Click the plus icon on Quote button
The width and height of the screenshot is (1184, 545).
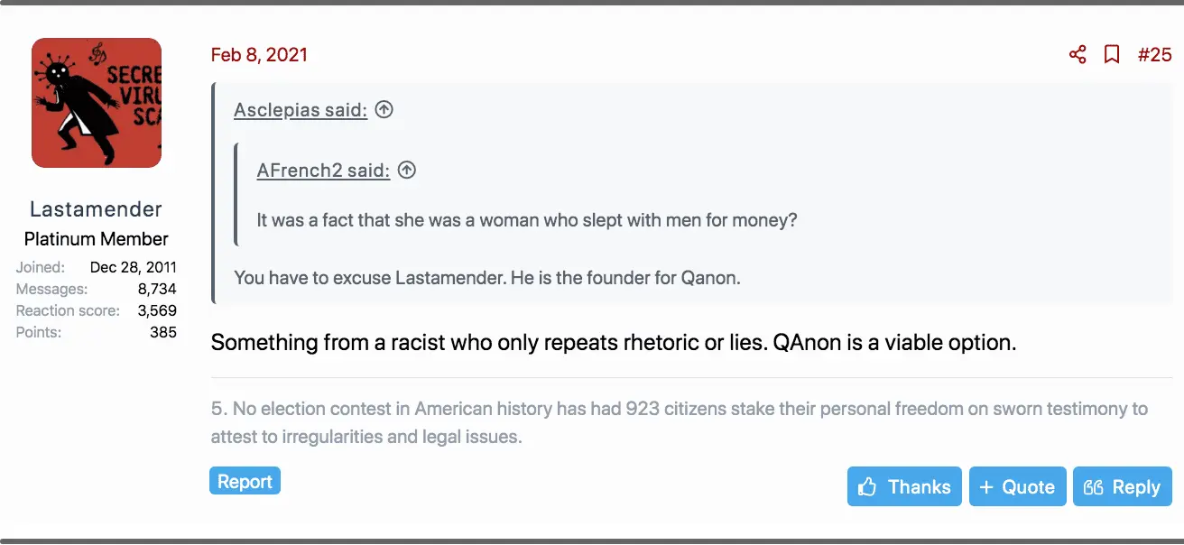[986, 487]
